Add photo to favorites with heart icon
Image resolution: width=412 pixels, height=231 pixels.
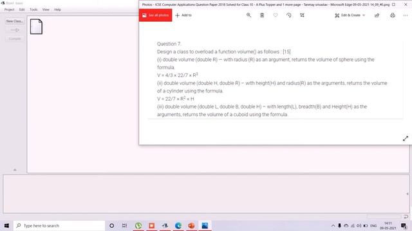pyautogui.click(x=276, y=15)
